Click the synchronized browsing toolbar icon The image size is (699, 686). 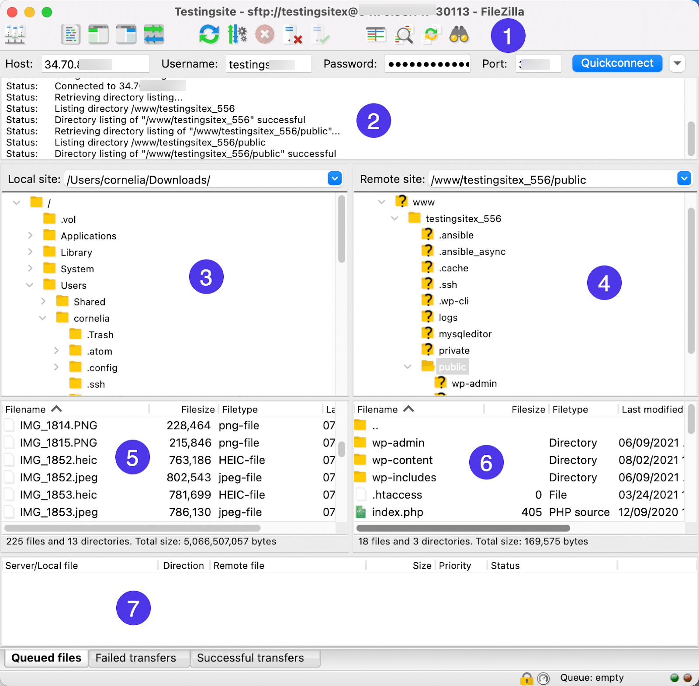(x=432, y=34)
